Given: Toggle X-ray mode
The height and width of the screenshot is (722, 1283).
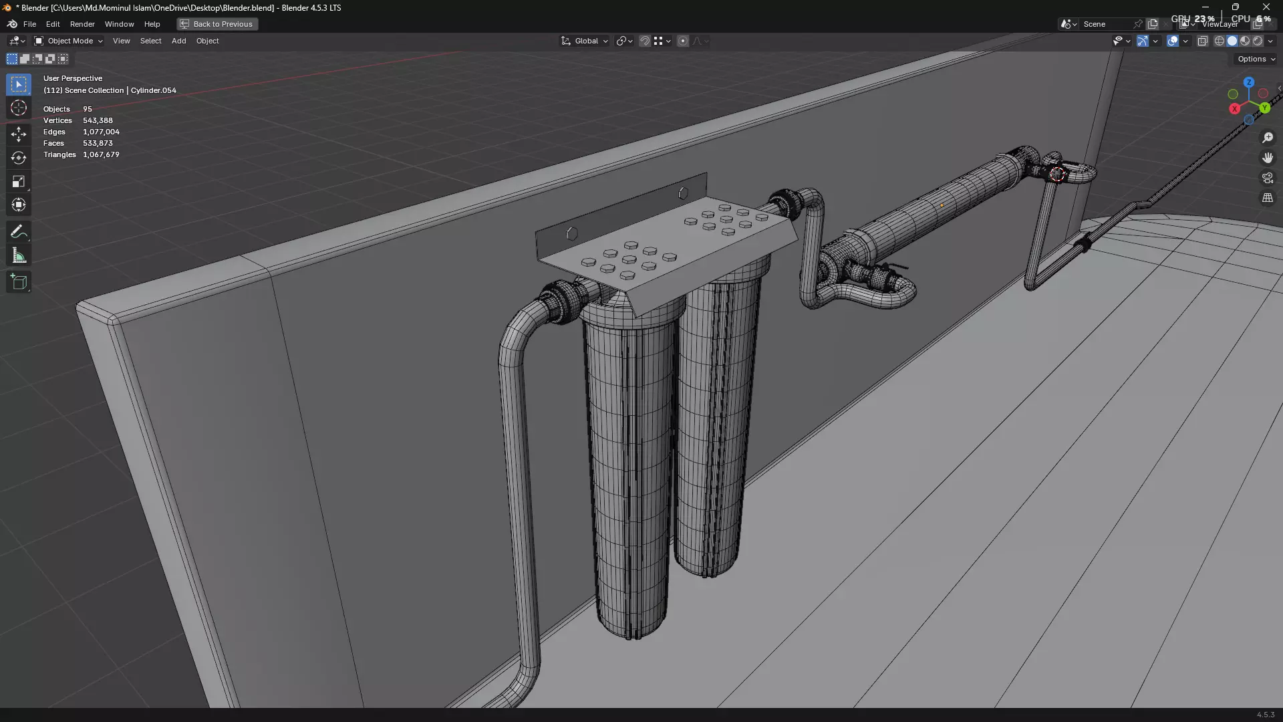Looking at the screenshot, I should click(1203, 41).
